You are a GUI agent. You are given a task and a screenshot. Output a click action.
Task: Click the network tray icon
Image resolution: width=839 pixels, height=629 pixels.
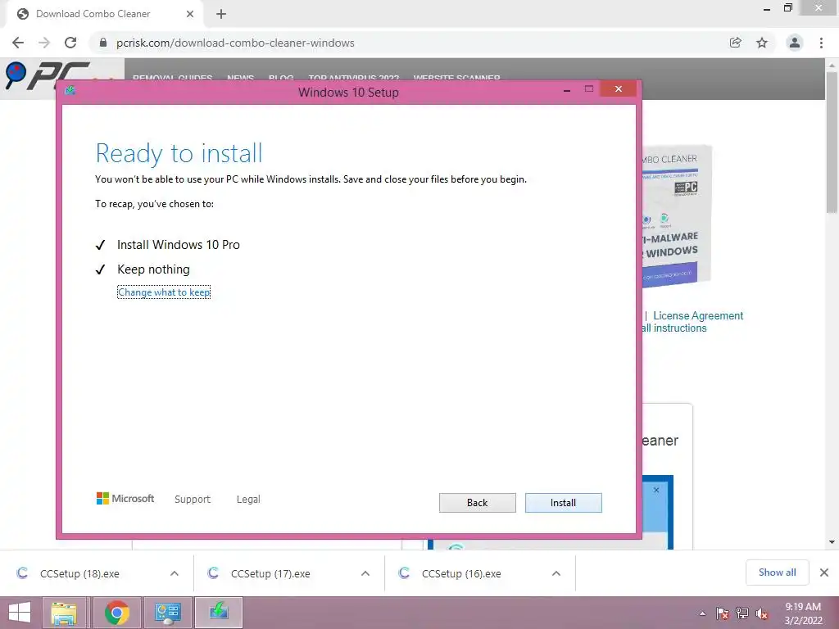coord(742,613)
